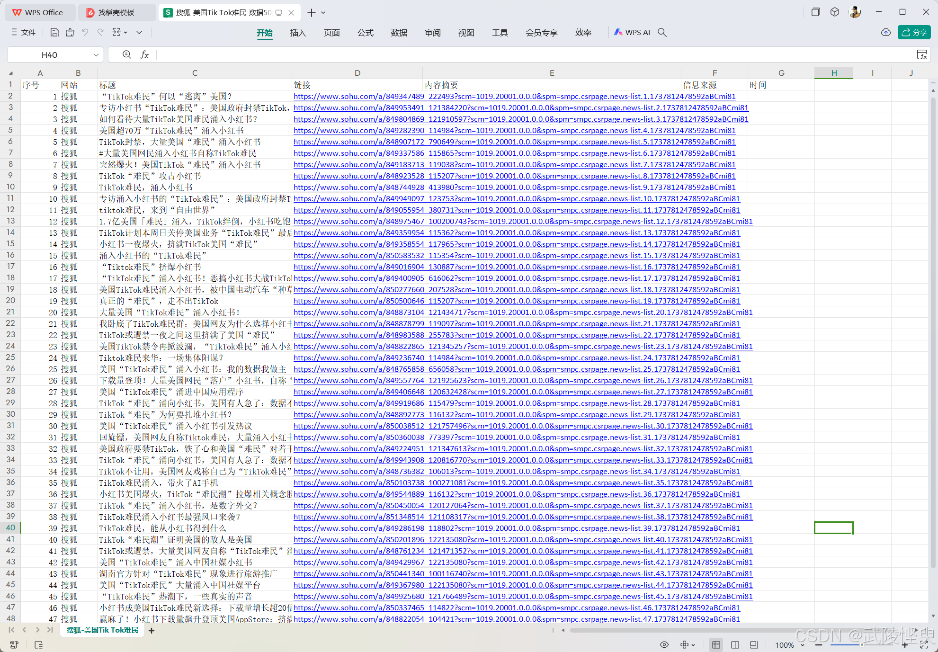Go to the previous sheet navigation arrow
The image size is (938, 652).
click(x=24, y=630)
